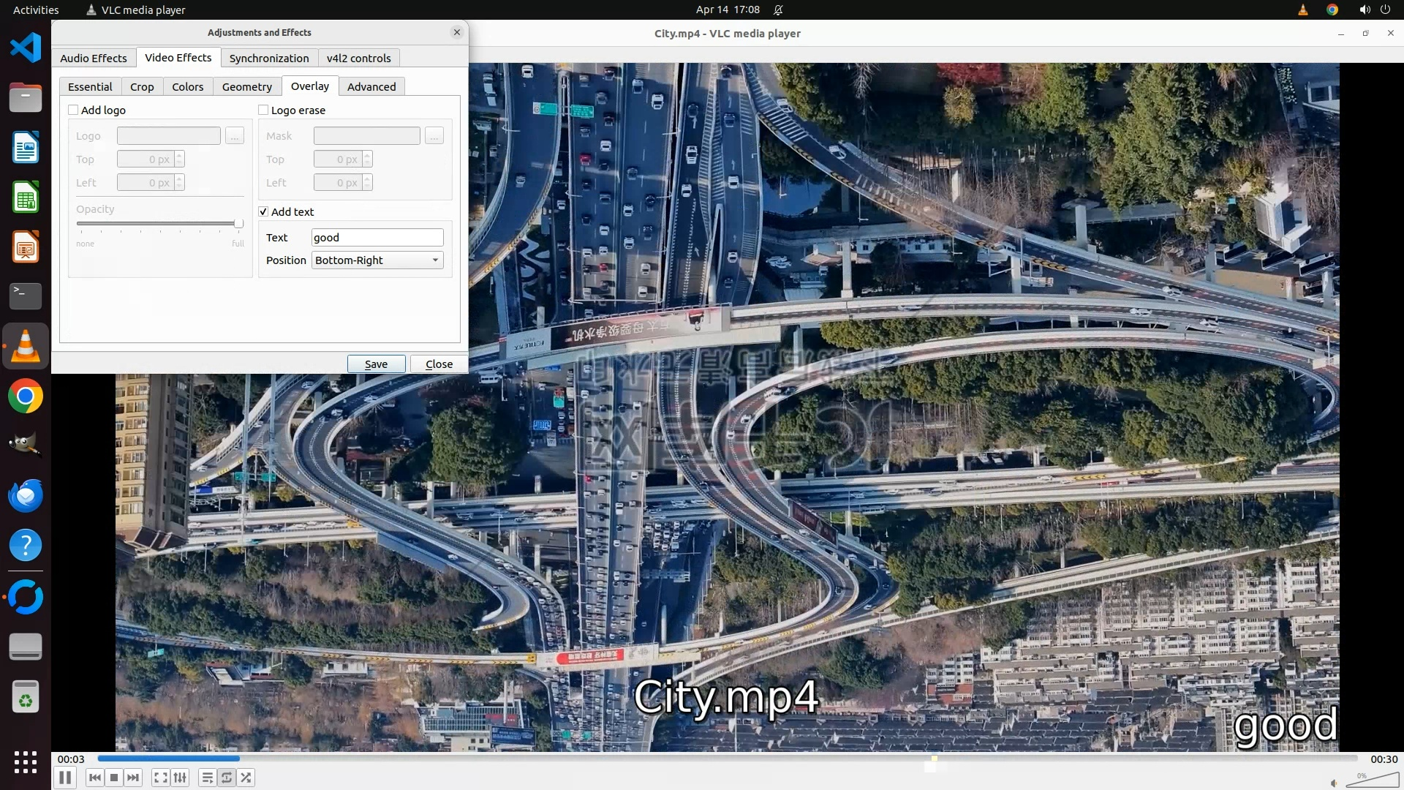This screenshot has width=1404, height=790.
Task: Seek within the playback timeline bar
Action: coord(728,759)
